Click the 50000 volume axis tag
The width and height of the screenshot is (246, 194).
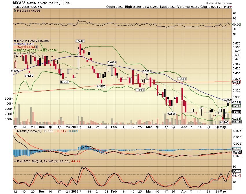tap(237, 122)
